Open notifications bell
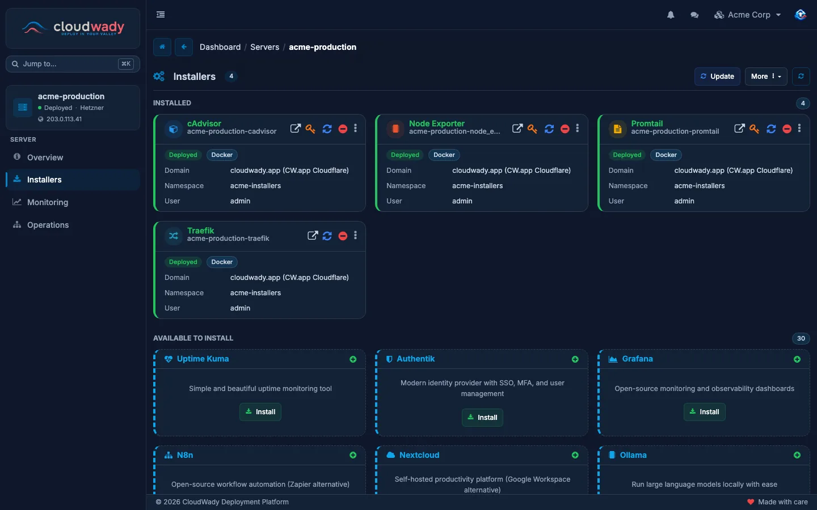 click(x=671, y=15)
